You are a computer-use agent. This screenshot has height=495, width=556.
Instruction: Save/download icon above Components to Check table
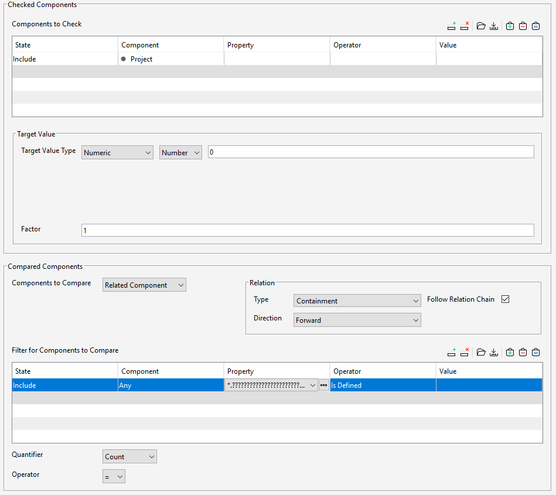tap(493, 26)
